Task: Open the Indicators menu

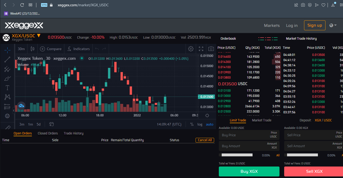Action: pos(78,49)
